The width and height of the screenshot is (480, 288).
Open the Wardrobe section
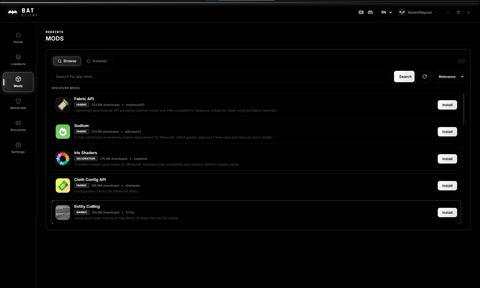[x=18, y=104]
